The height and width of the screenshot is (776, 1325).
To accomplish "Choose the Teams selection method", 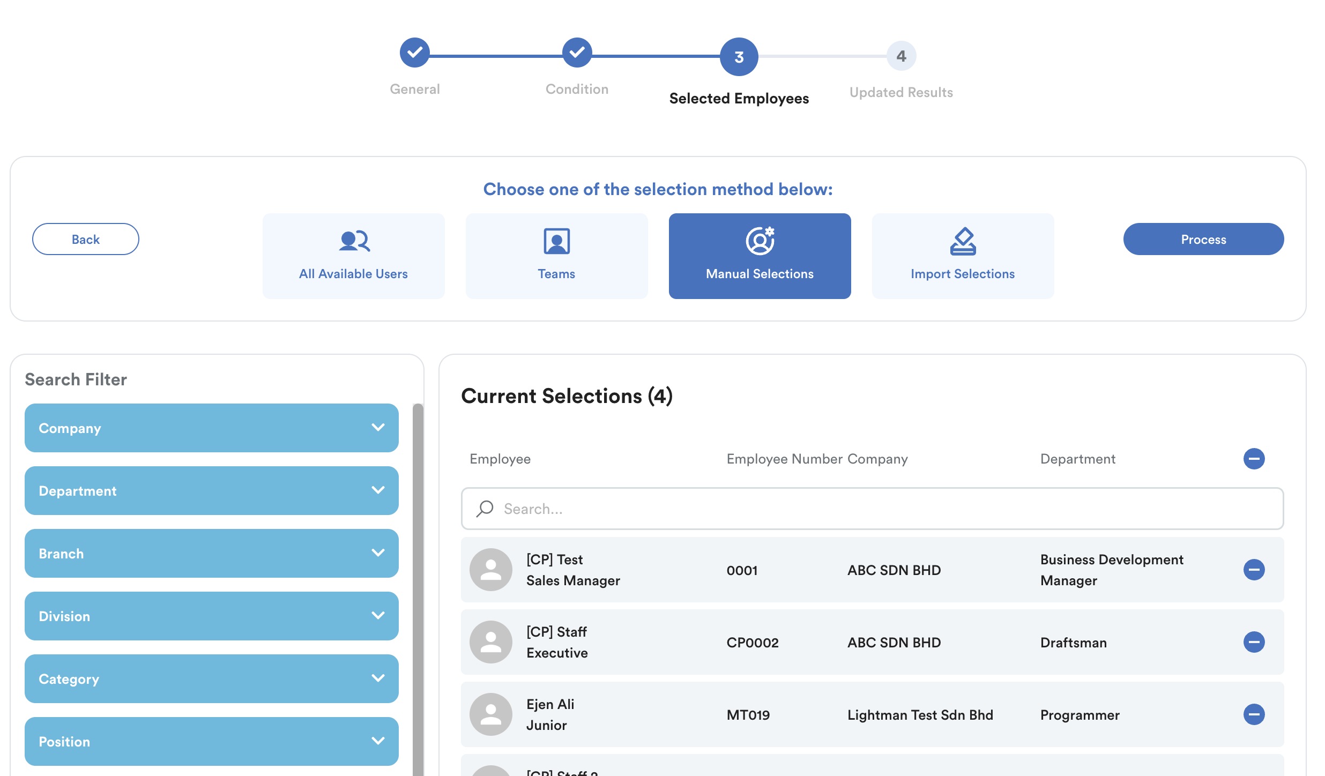I will [x=556, y=256].
